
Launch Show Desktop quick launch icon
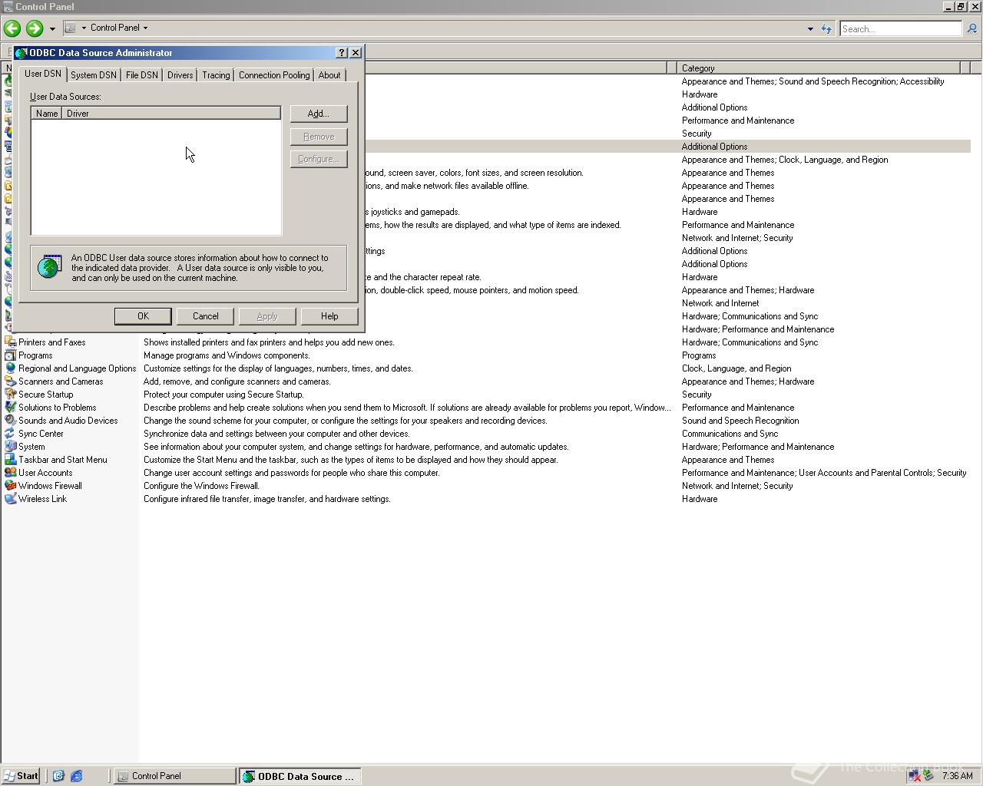[58, 776]
